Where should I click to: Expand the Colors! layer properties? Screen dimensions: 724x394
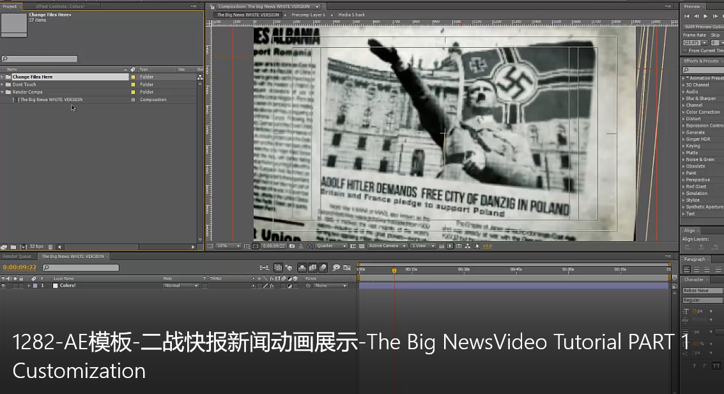(29, 286)
